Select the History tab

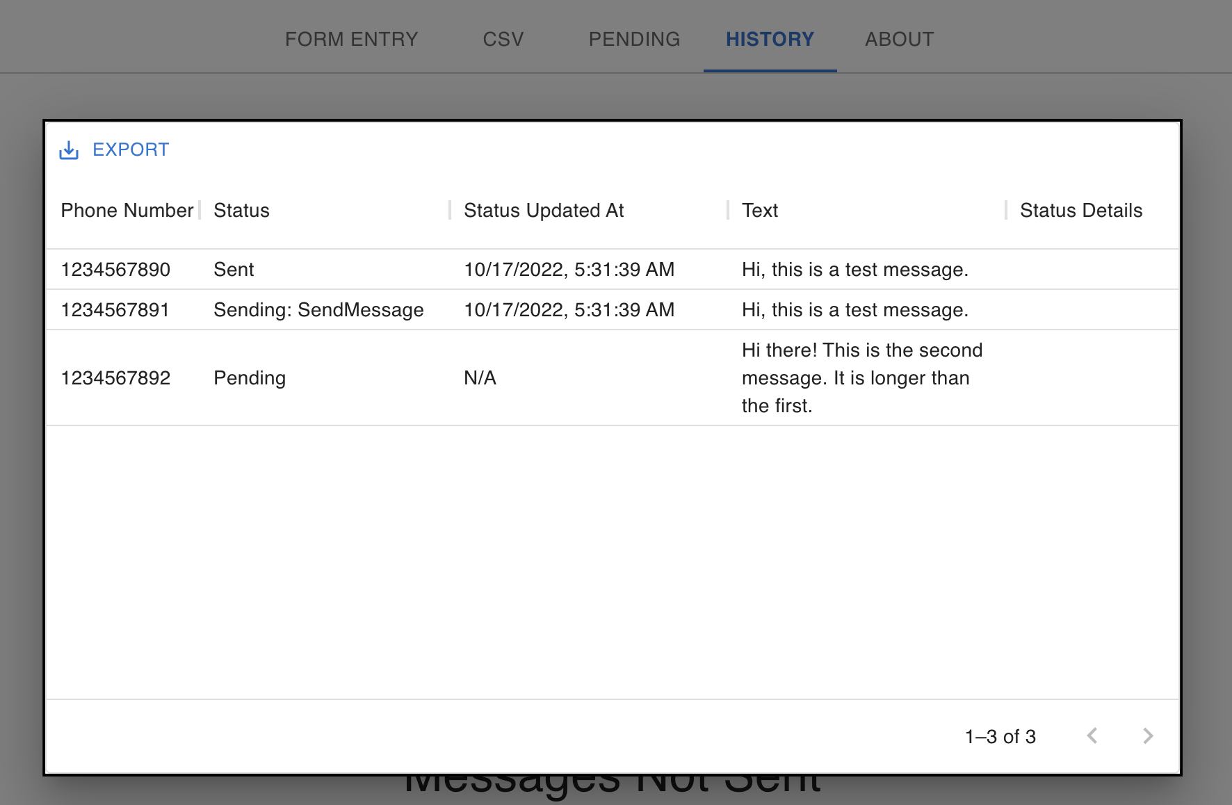(x=770, y=39)
